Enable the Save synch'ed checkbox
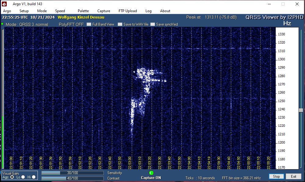Screen dimensions: 305x182 pyautogui.click(x=153, y=24)
